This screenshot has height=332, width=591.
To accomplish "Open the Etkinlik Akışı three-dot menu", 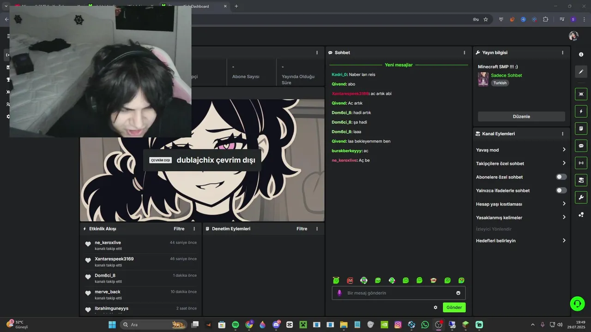I will pyautogui.click(x=194, y=229).
